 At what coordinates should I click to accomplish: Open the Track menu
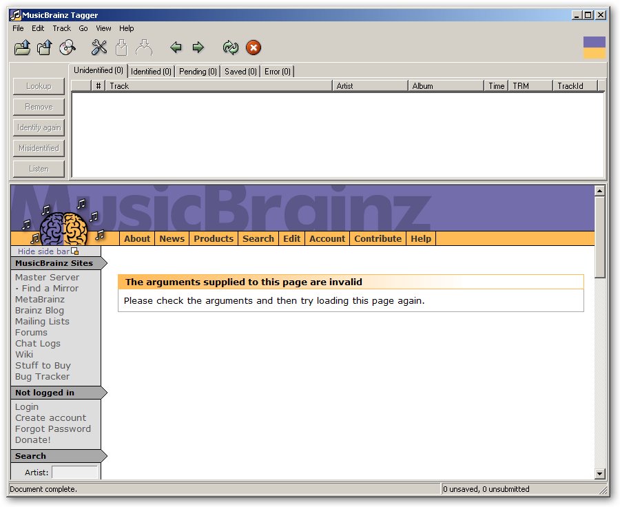pyautogui.click(x=61, y=28)
